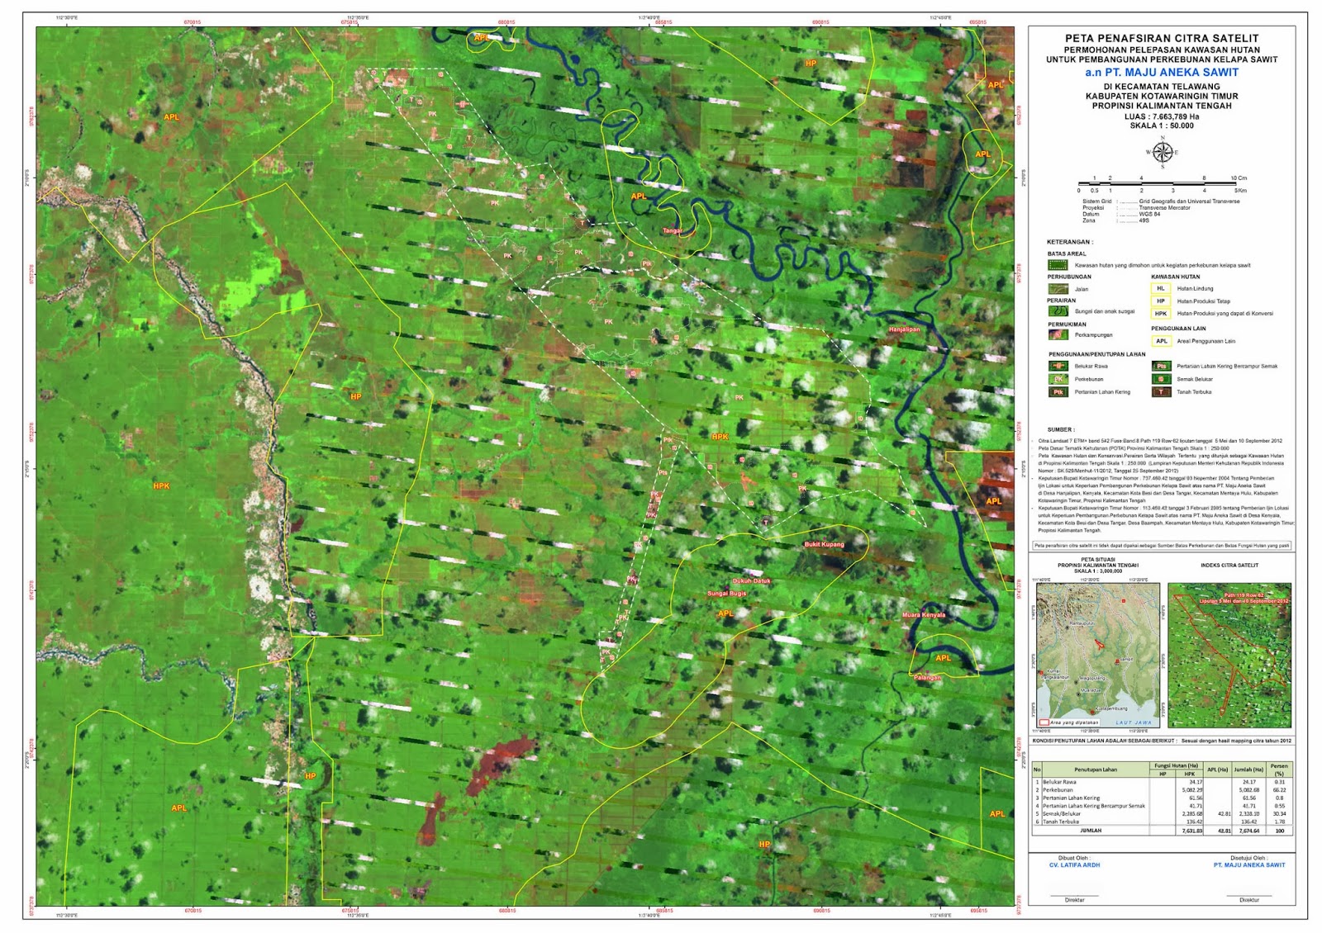Expand the PENGGUNAAN/PENUTUPAN LAHAN section
This screenshot has width=1322, height=933.
[1099, 353]
